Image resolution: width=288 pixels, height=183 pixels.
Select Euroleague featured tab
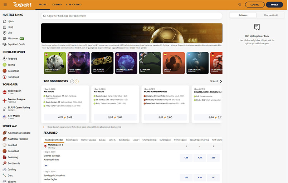point(165,140)
